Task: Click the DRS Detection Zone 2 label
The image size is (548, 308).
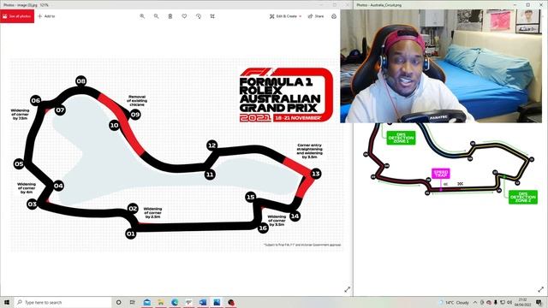Action: coord(523,198)
